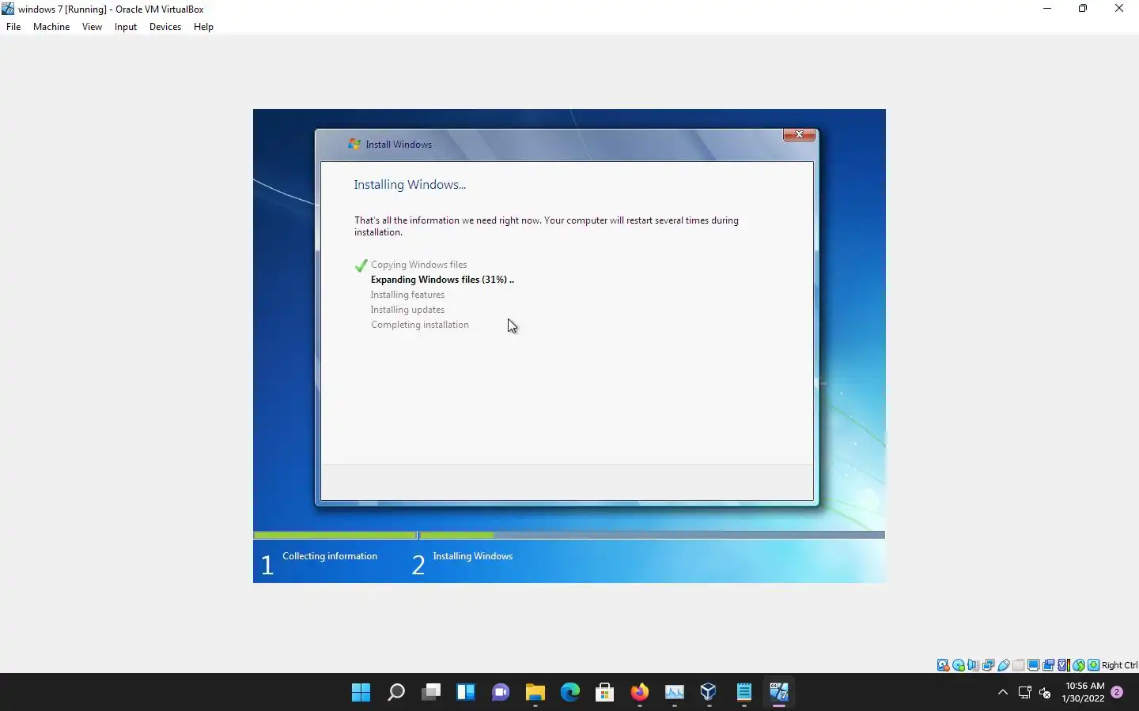
Task: Open the Windows Start menu
Action: [361, 692]
